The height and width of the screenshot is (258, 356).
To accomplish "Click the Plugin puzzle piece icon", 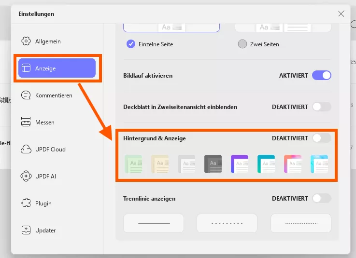I will tap(26, 203).
